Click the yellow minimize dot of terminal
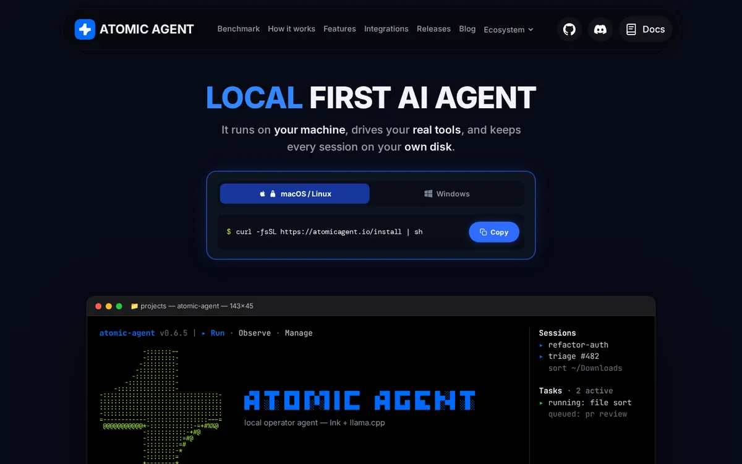The width and height of the screenshot is (742, 464). point(109,306)
